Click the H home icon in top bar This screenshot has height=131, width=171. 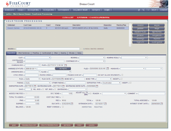coord(148,10)
